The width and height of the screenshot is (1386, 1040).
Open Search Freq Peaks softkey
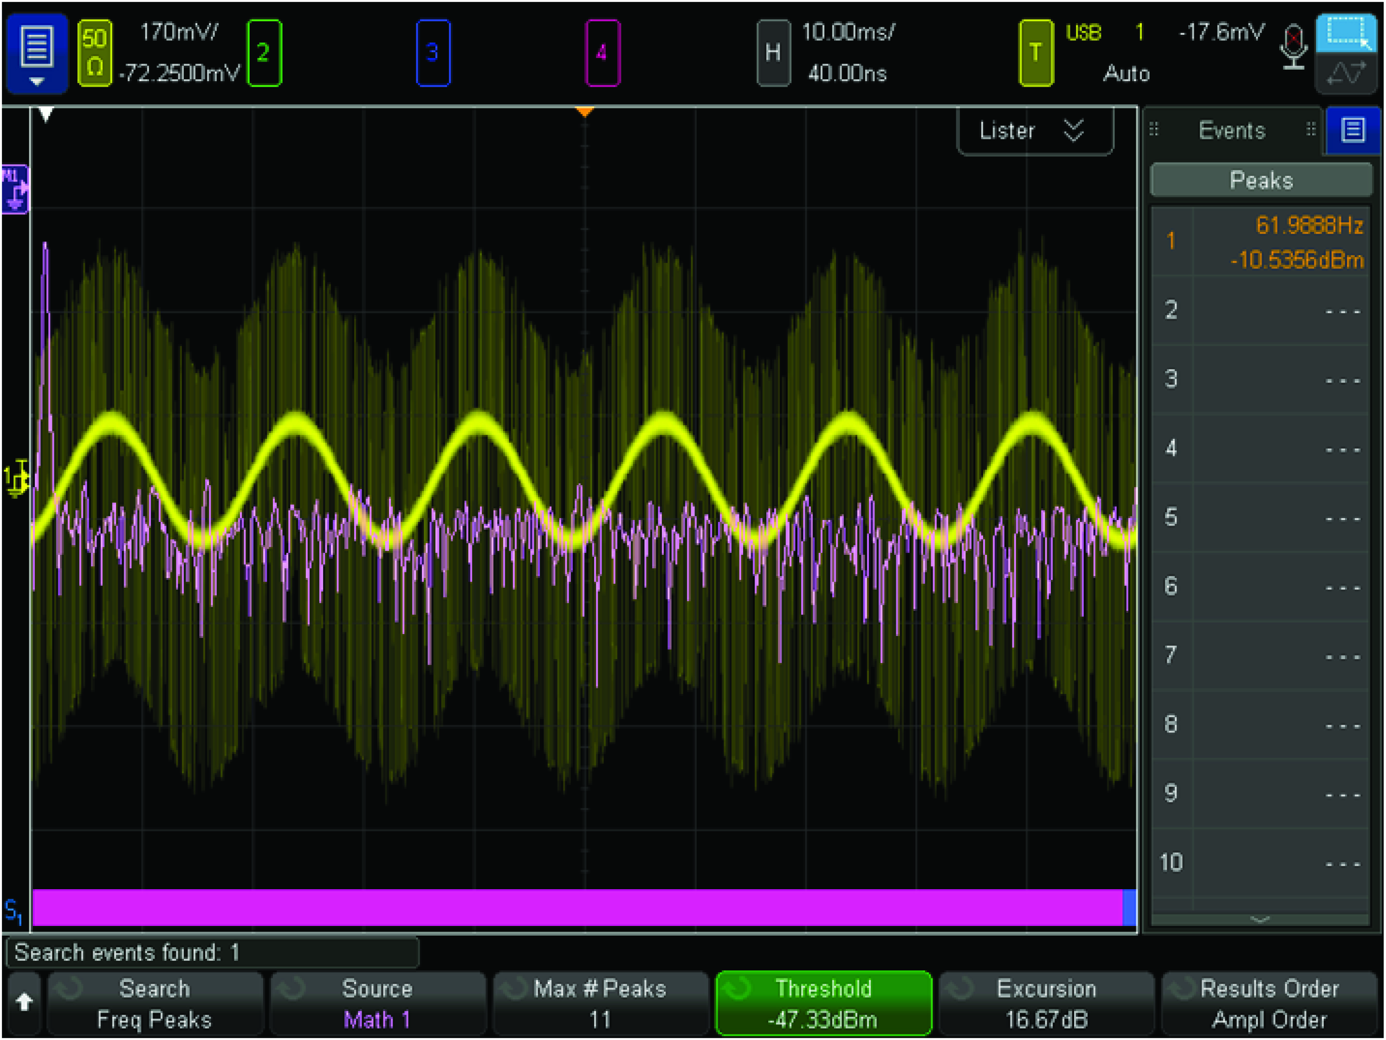point(154,1004)
